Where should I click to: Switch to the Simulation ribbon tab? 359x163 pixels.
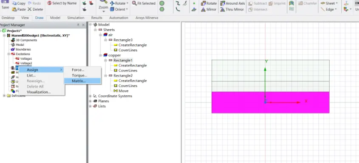point(76,18)
